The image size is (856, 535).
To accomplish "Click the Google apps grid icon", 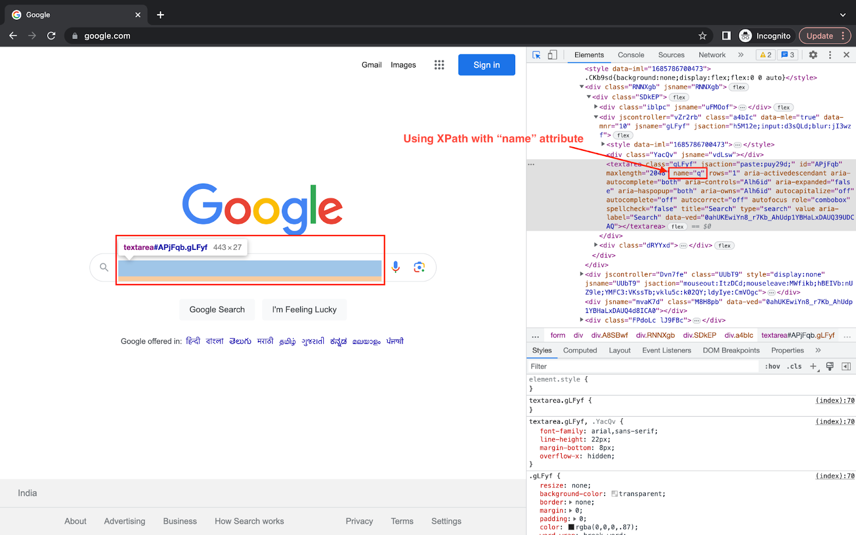I will click(439, 65).
